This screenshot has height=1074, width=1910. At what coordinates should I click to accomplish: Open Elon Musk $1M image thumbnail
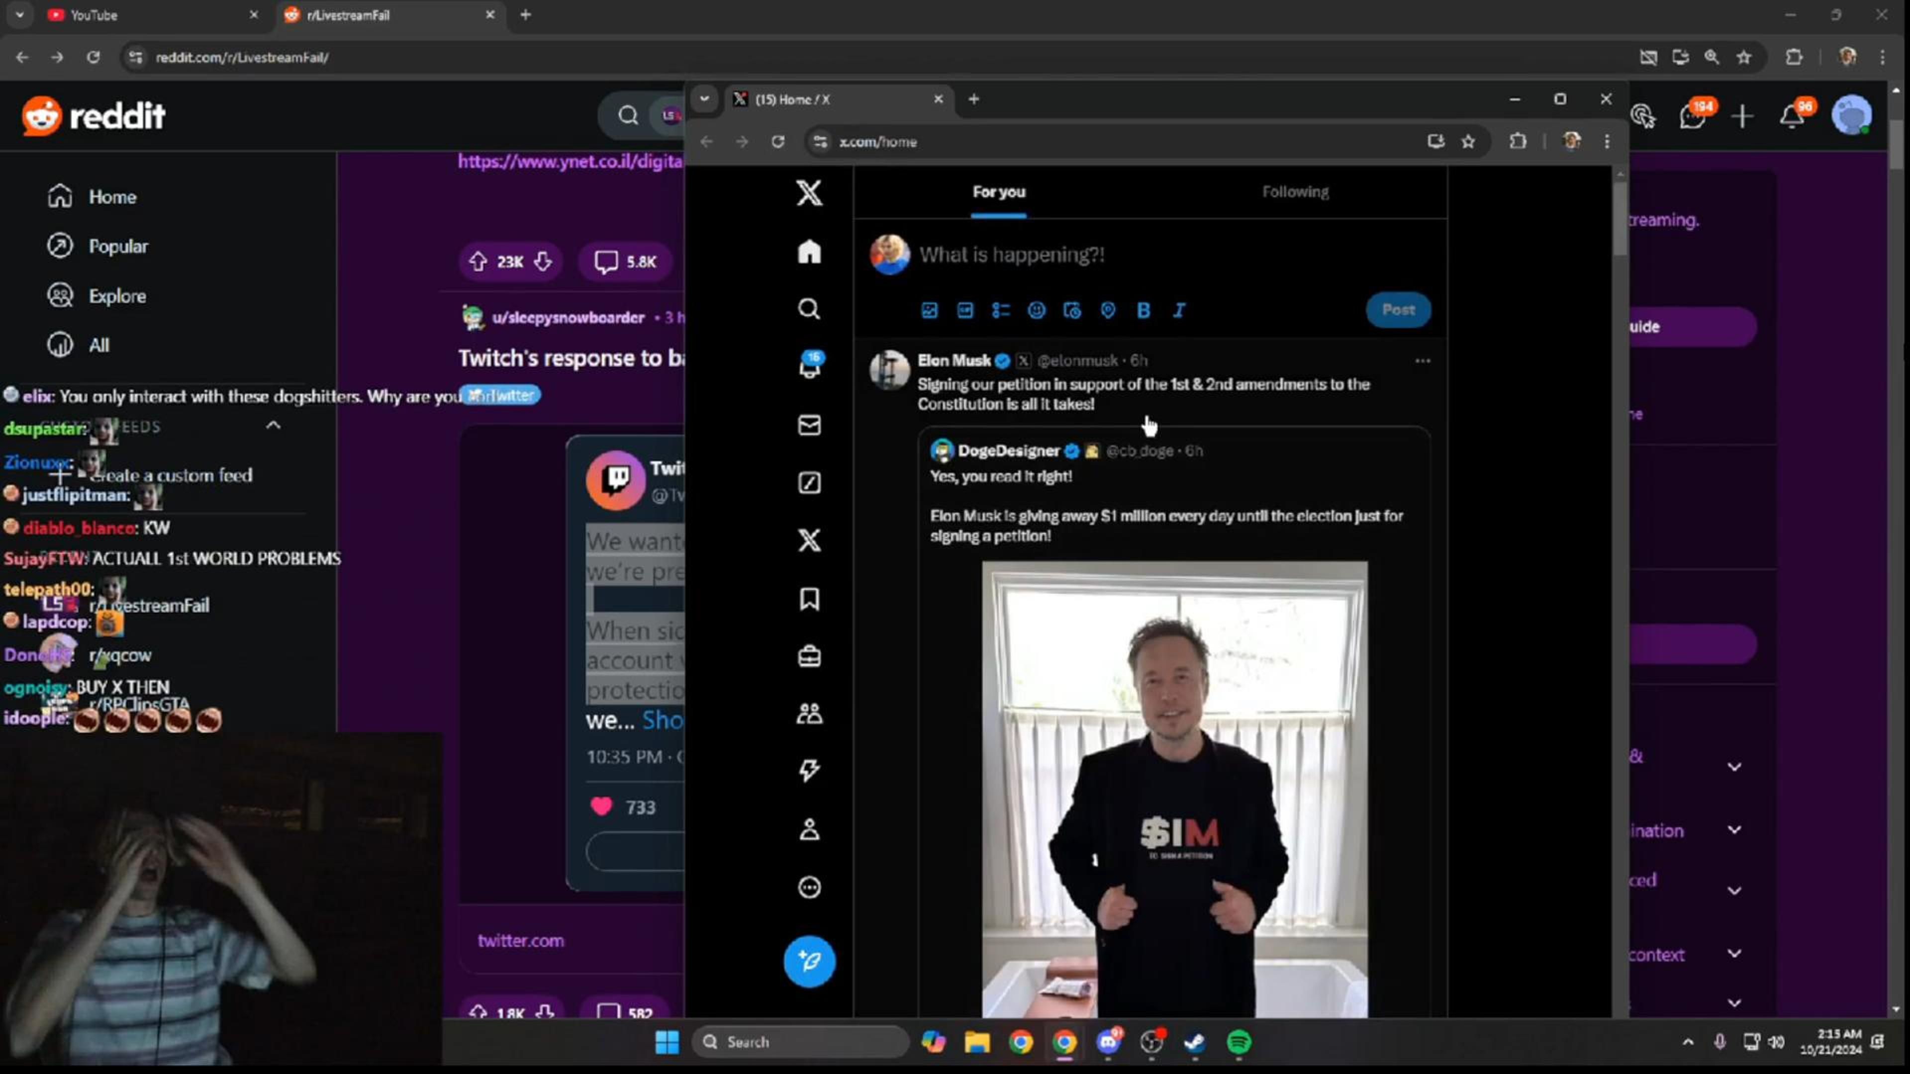(x=1174, y=790)
